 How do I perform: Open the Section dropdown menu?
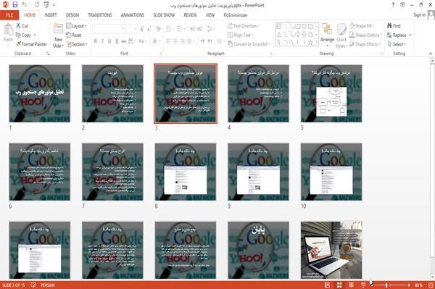[77, 44]
